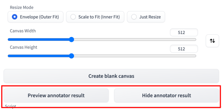Swap canvas width and height values

(212, 41)
